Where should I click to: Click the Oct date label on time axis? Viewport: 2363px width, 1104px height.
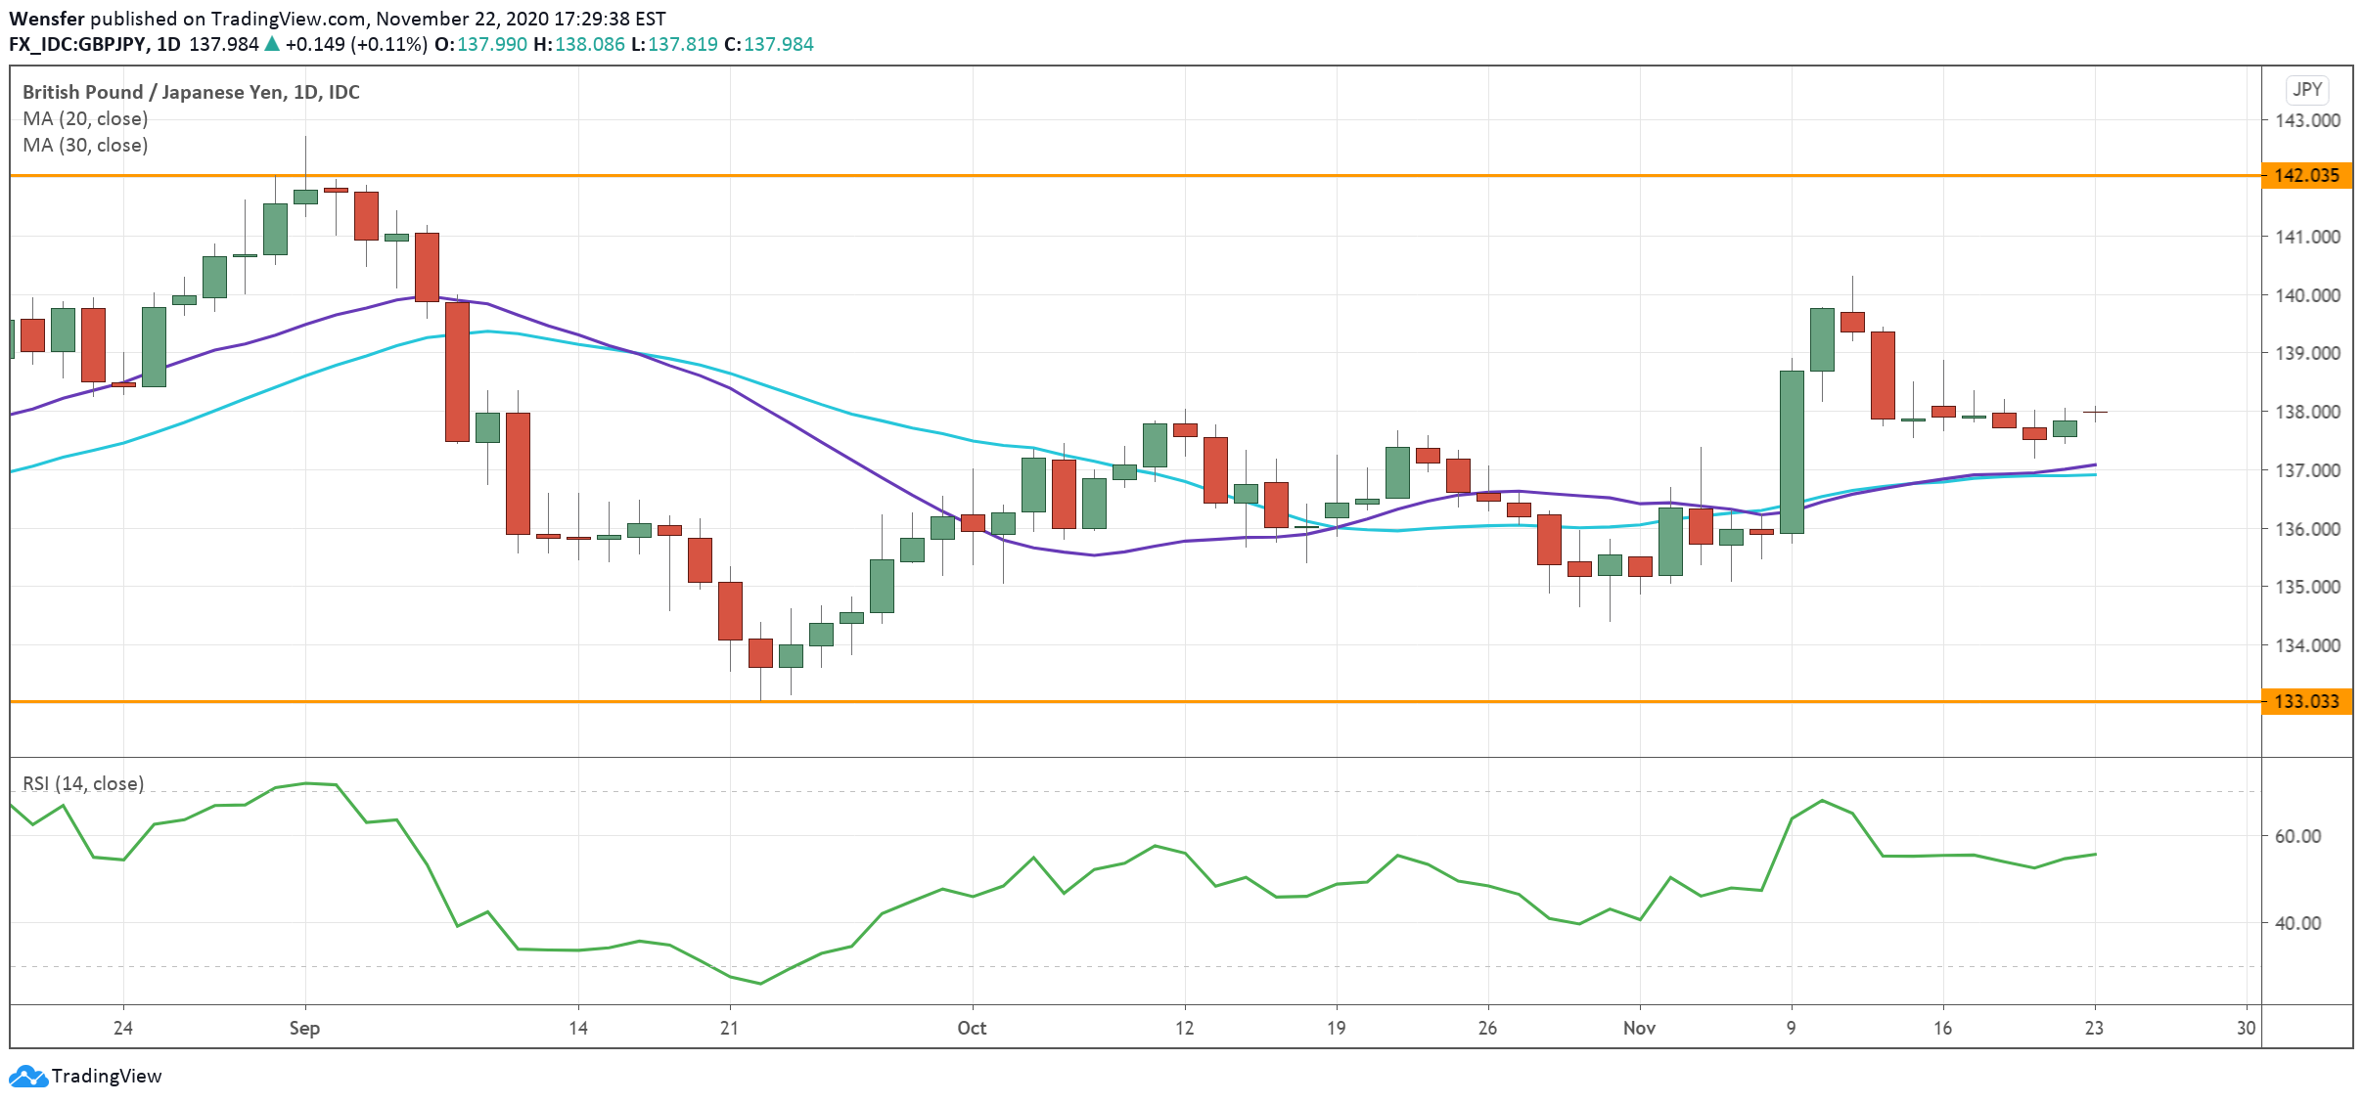[x=972, y=1028]
